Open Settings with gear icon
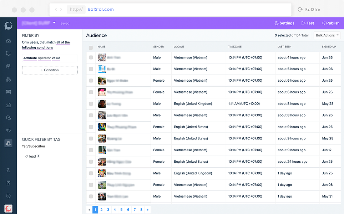The image size is (344, 214). coord(284,23)
